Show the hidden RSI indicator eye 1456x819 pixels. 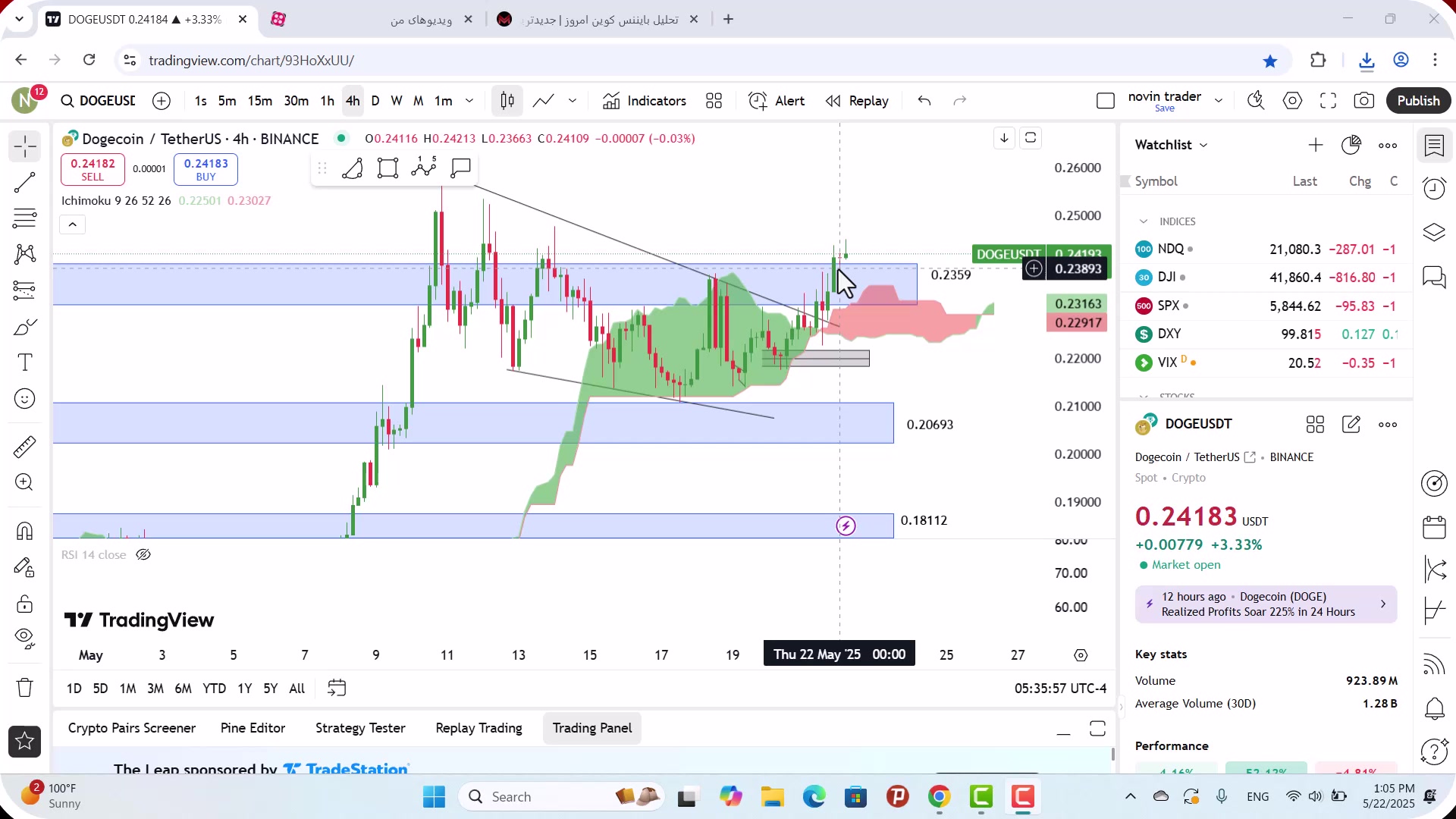pyautogui.click(x=143, y=555)
